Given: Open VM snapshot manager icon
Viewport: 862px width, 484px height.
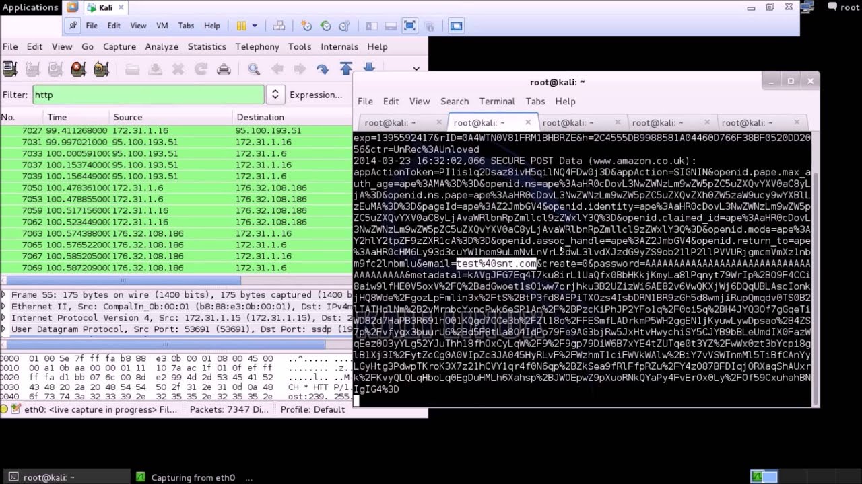Looking at the screenshot, I should (345, 26).
